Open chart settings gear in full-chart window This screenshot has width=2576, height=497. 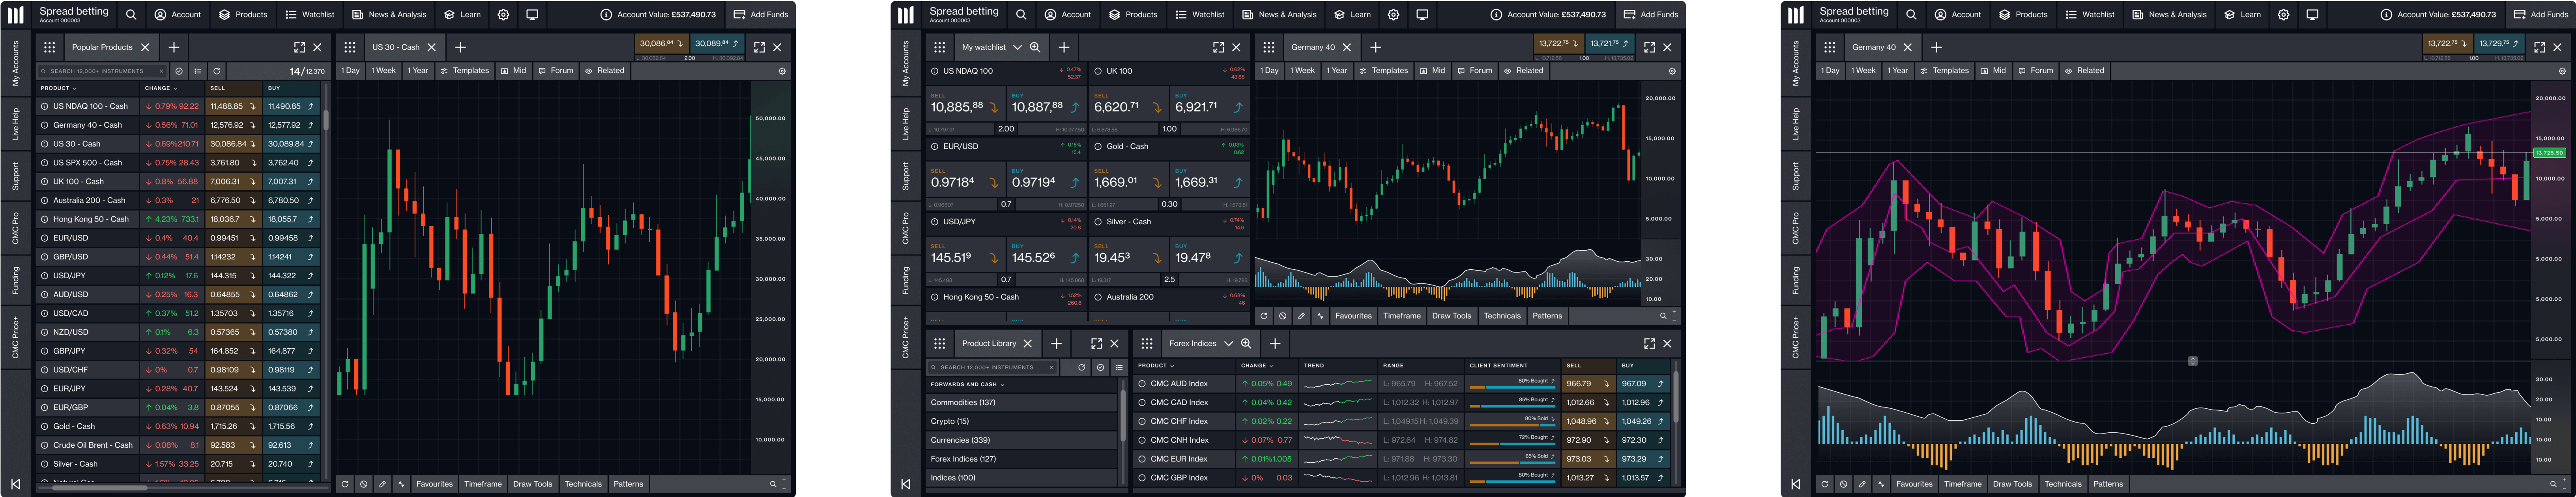pos(2562,71)
